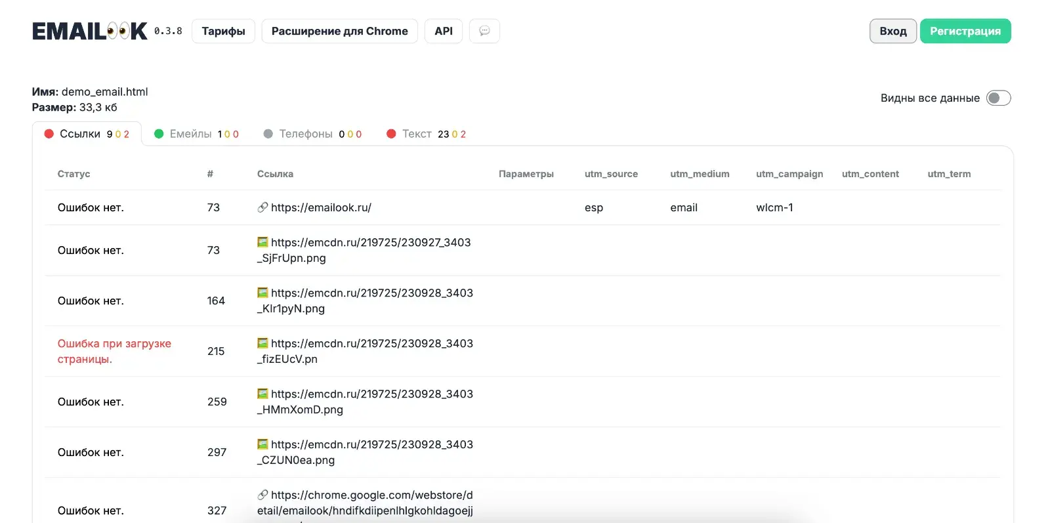Switch to the Телефоны tab
Viewport: 1050px width, 523px height.
[312, 134]
